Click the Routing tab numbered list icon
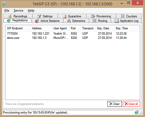Screen dimensions: 145x117 pyautogui.click(x=95, y=21)
